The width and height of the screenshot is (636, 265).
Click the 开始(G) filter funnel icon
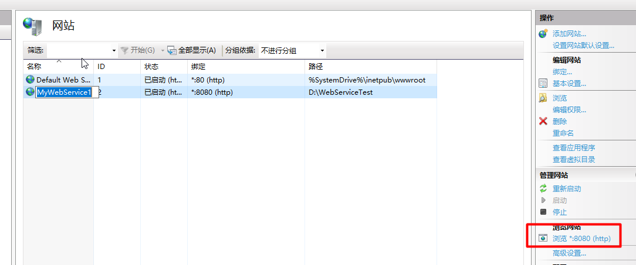click(x=124, y=50)
